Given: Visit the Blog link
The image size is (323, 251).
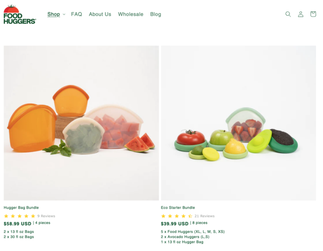Looking at the screenshot, I should [156, 14].
